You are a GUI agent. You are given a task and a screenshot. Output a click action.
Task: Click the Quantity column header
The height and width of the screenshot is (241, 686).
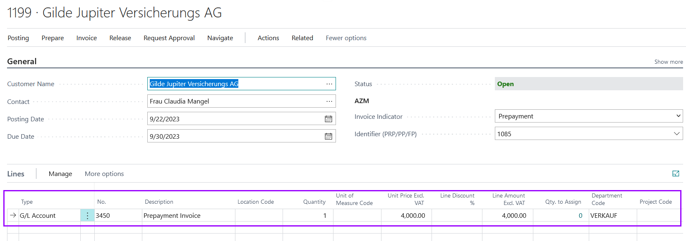click(x=314, y=202)
